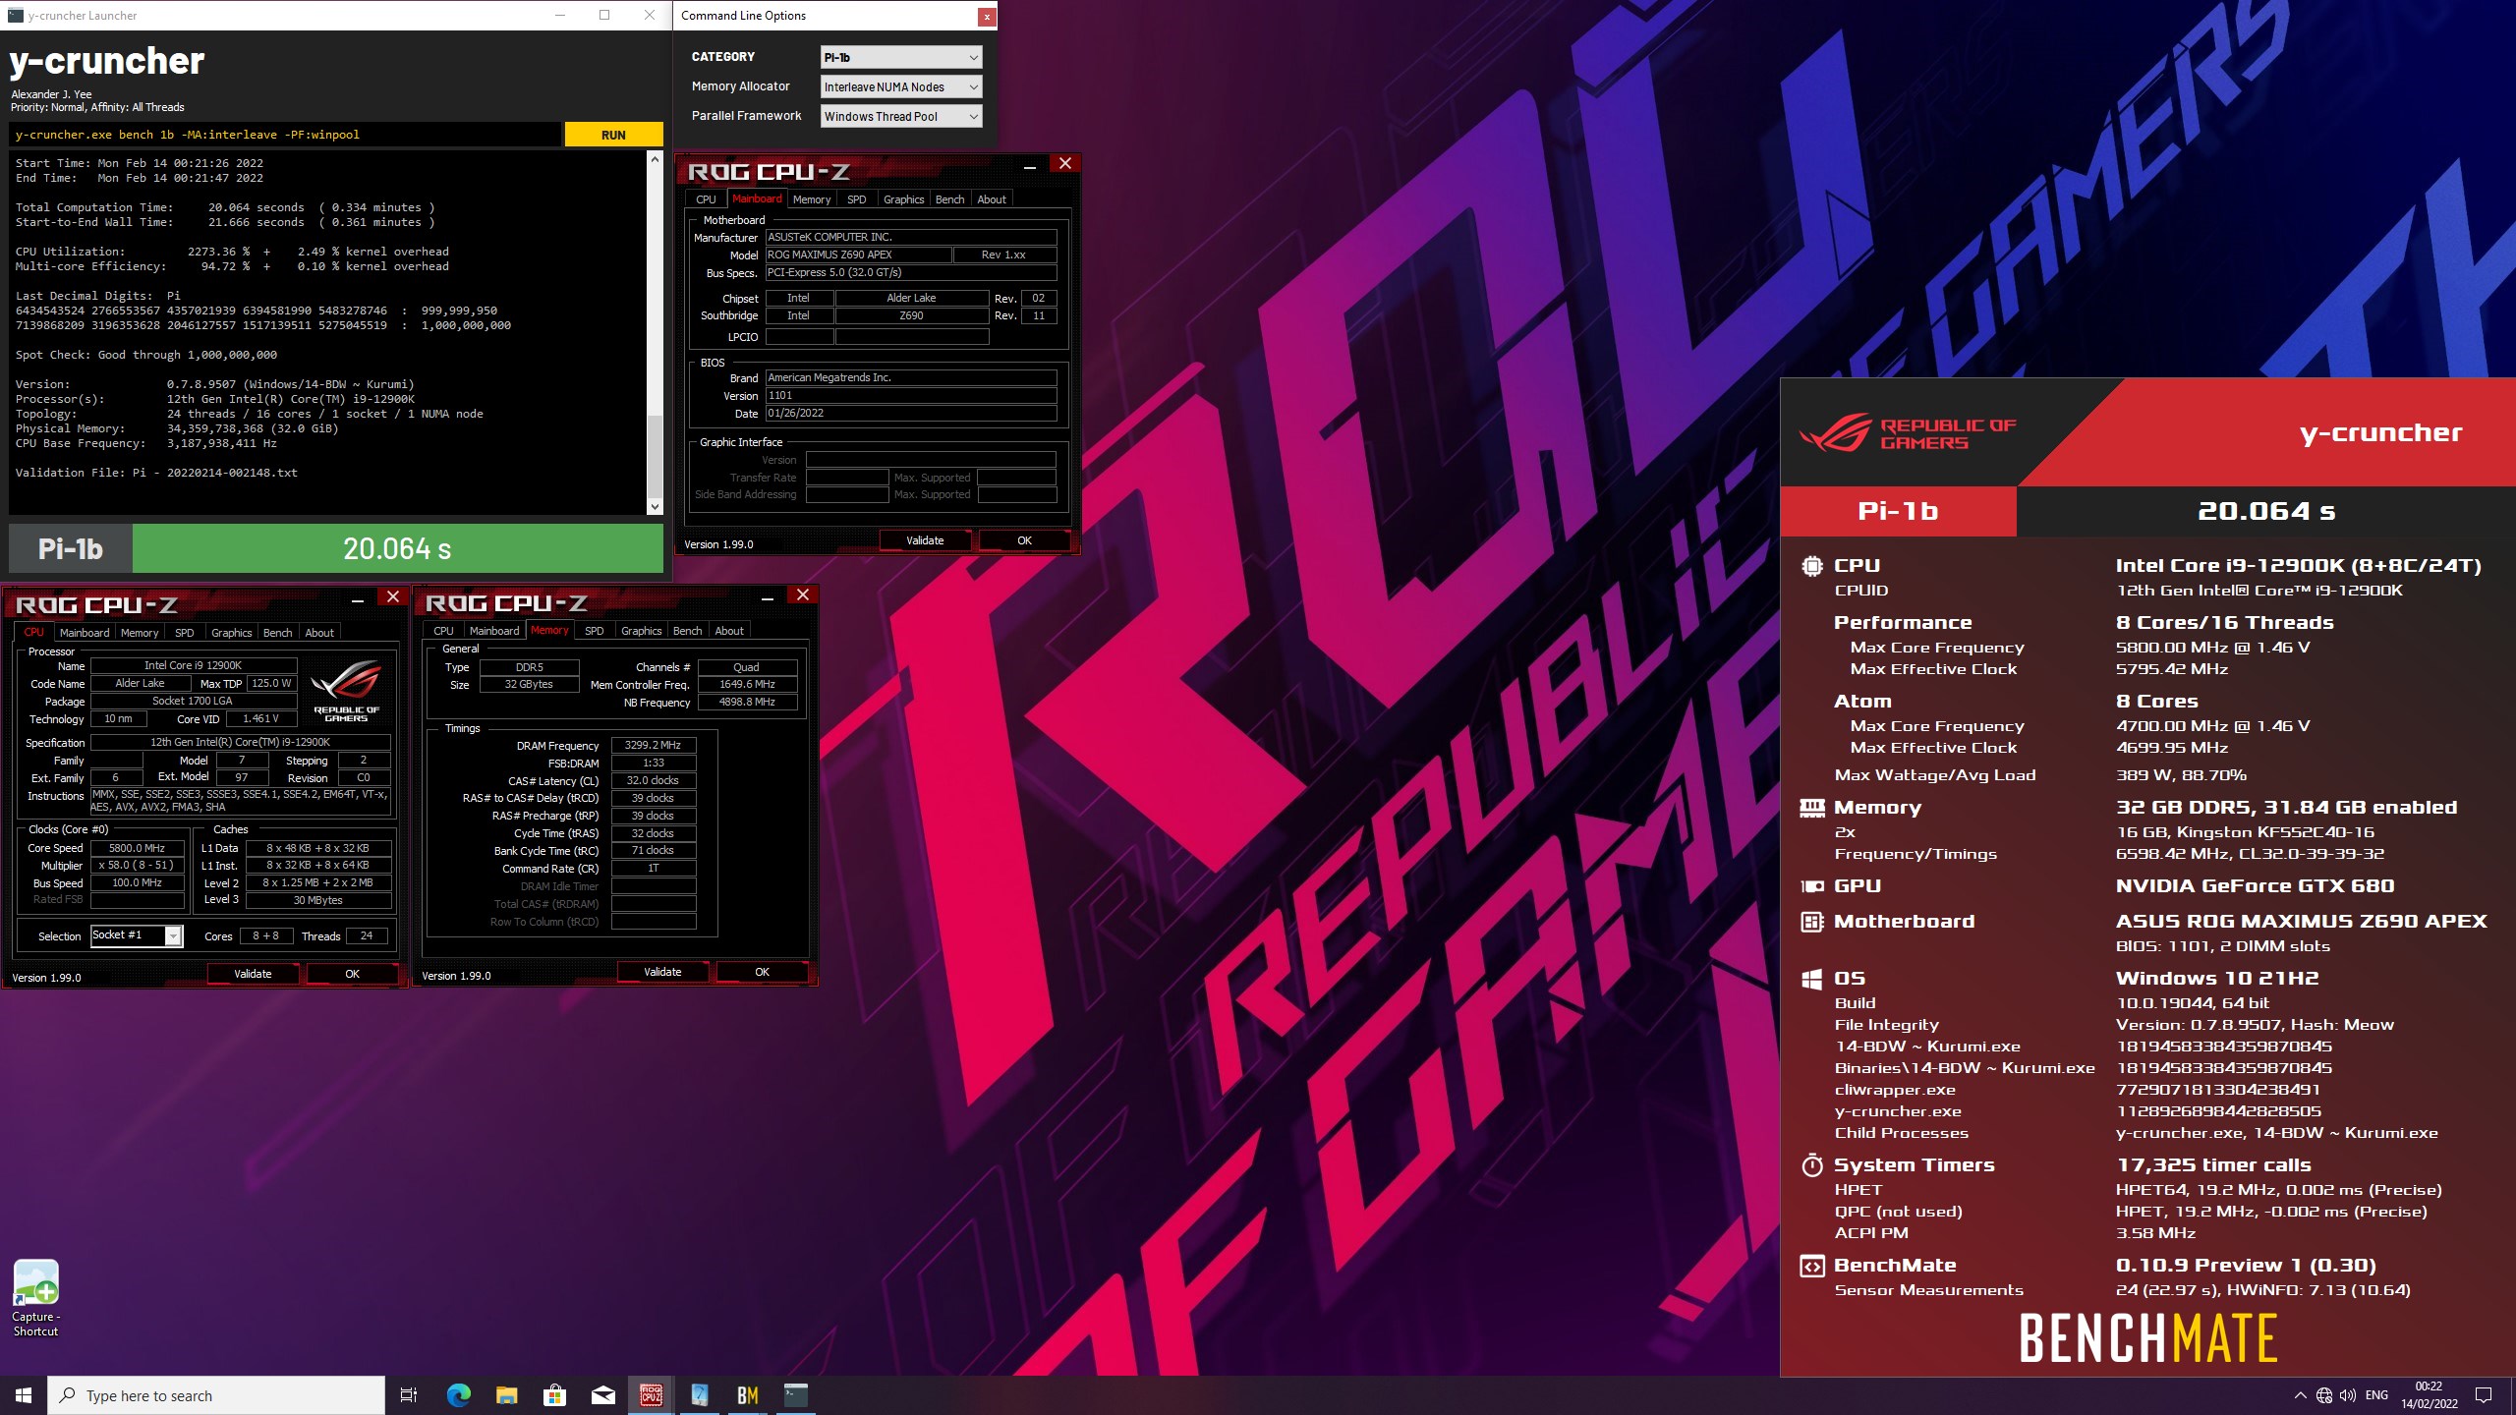
Task: Close the CPU-Z CPU window
Action: point(393,596)
